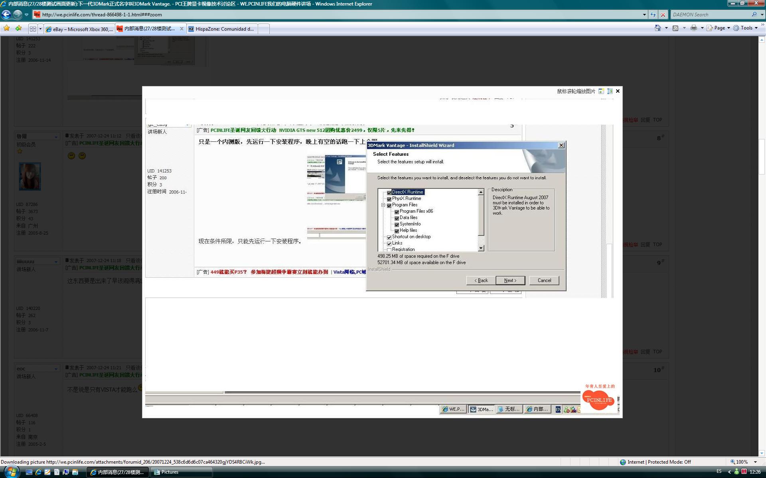Expand the address bar dropdown
Image resolution: width=766 pixels, height=478 pixels.
[x=644, y=15]
